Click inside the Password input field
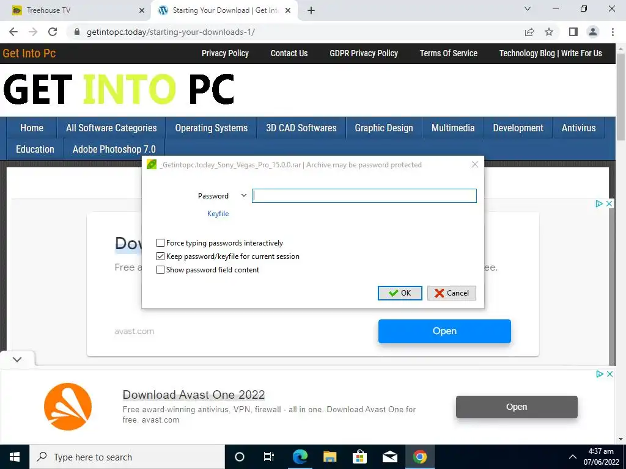626x469 pixels. 364,196
